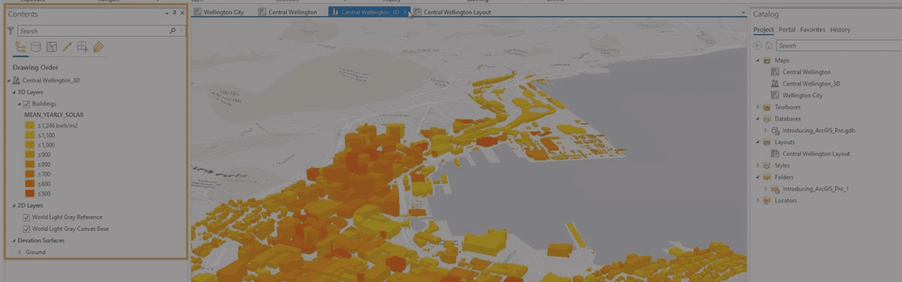Open the Project tab in Catalog
This screenshot has width=902, height=282.
click(x=764, y=30)
